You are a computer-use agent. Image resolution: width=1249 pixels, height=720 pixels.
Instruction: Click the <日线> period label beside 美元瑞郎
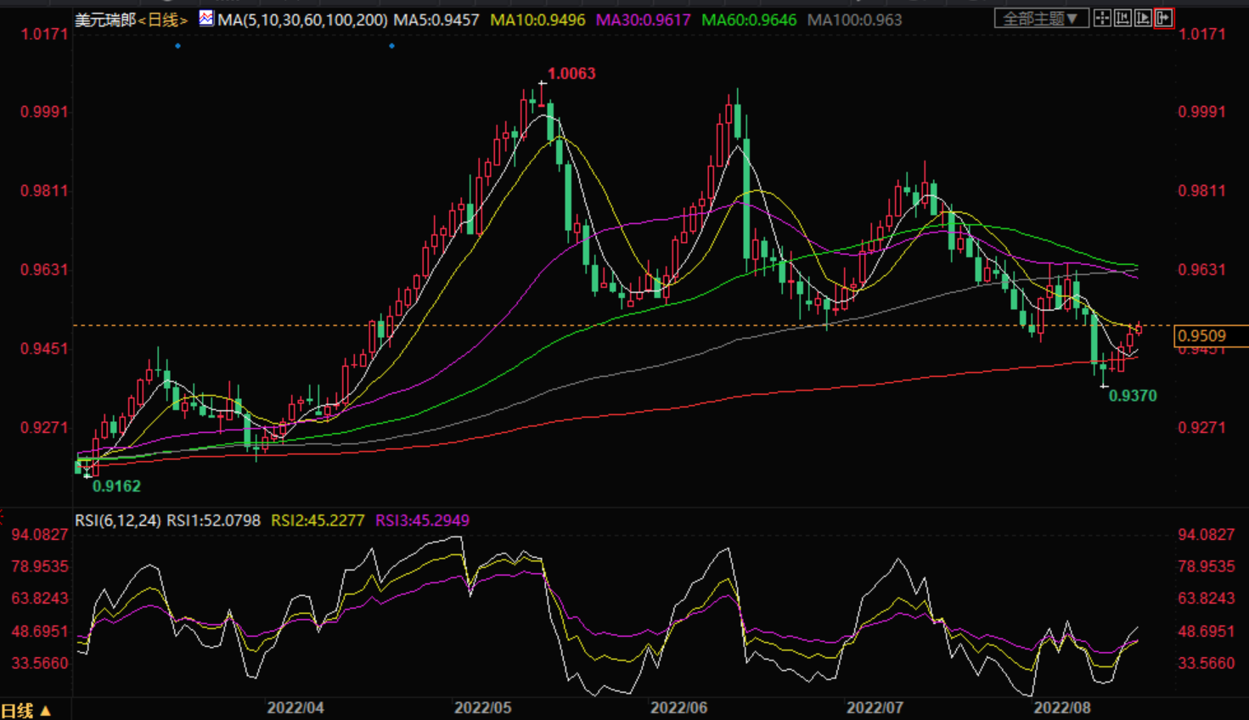166,20
